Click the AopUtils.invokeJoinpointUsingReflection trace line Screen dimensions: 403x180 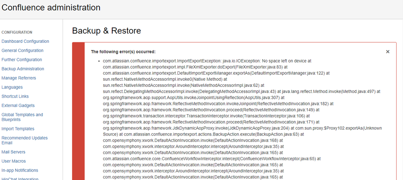[194, 98]
